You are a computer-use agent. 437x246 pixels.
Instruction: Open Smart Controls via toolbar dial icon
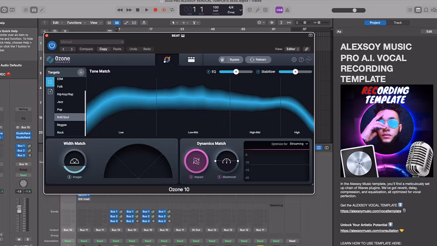(25, 10)
